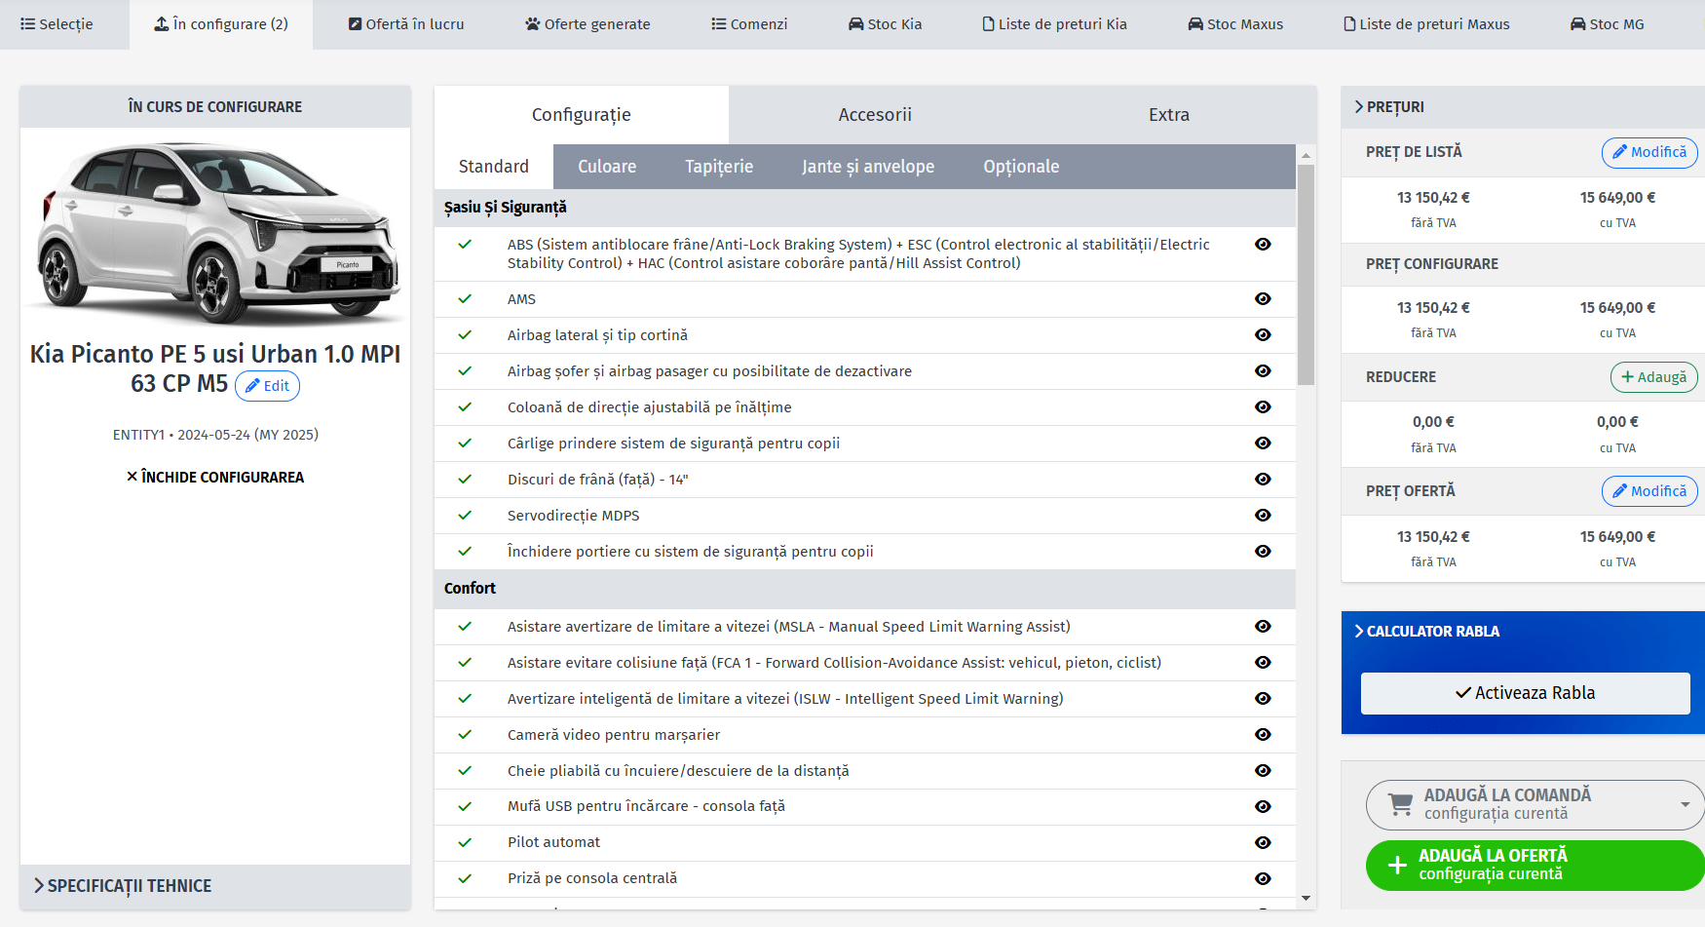The width and height of the screenshot is (1705, 927).
Task: Click Activeaza Rabla button
Action: tap(1526, 693)
